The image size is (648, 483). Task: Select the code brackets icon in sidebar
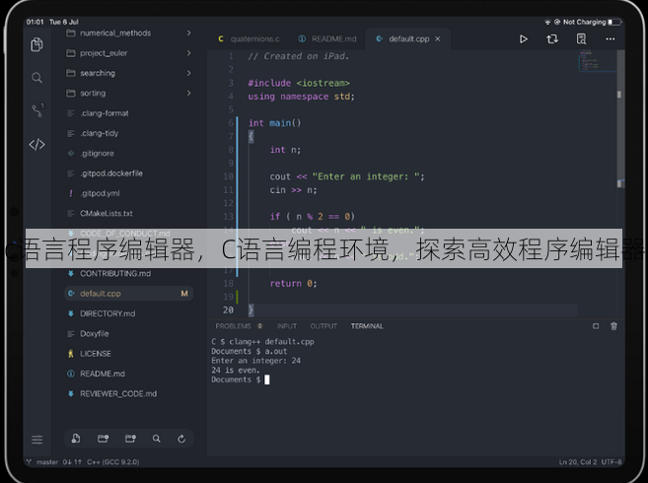[x=36, y=144]
